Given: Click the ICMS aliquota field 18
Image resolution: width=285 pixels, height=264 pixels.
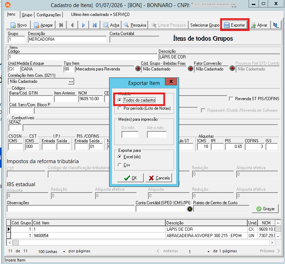Looking at the screenshot, I should tap(203, 147).
